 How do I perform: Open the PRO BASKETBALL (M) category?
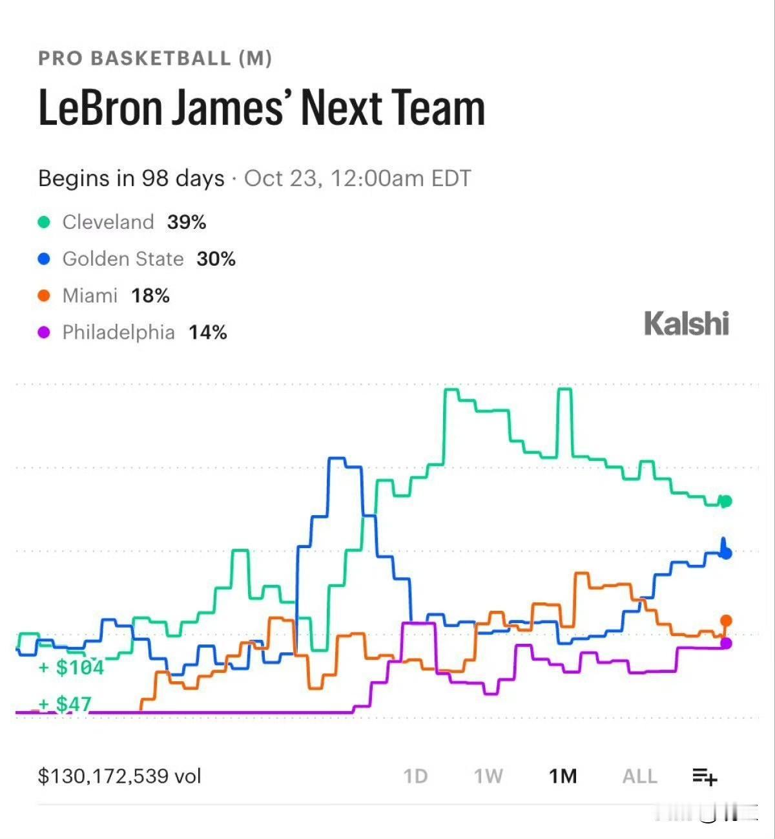[x=155, y=58]
